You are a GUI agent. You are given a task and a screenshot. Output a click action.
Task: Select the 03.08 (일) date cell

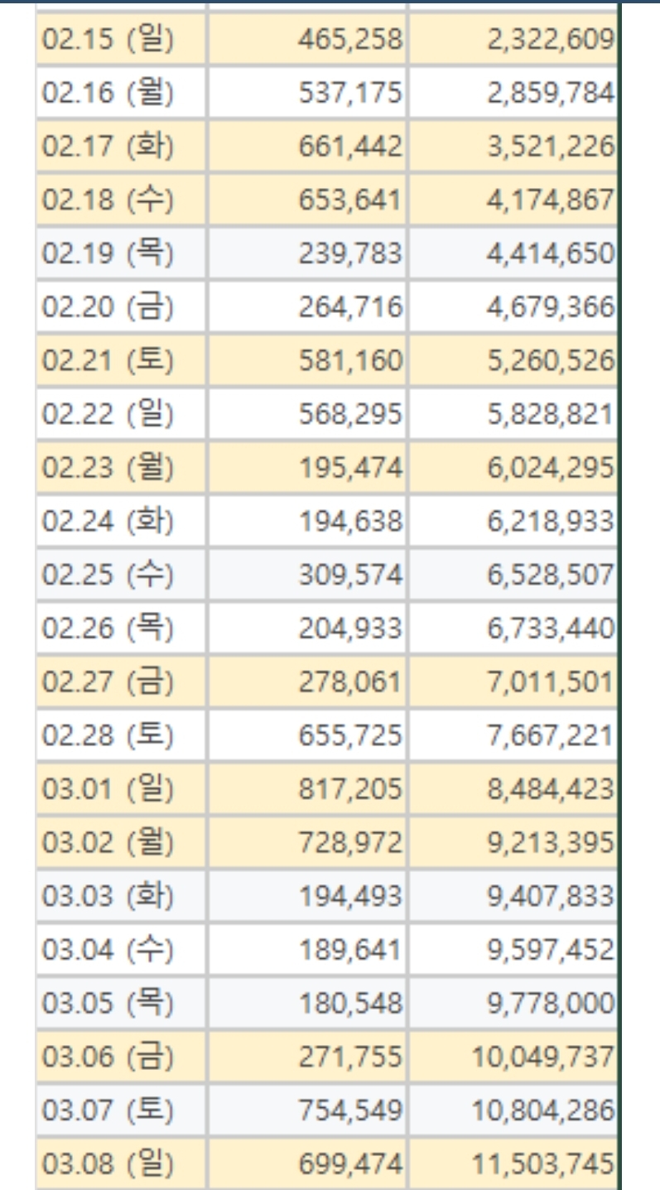click(108, 1165)
